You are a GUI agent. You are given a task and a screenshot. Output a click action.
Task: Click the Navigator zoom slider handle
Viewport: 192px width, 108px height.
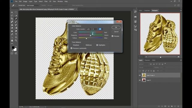point(160,57)
